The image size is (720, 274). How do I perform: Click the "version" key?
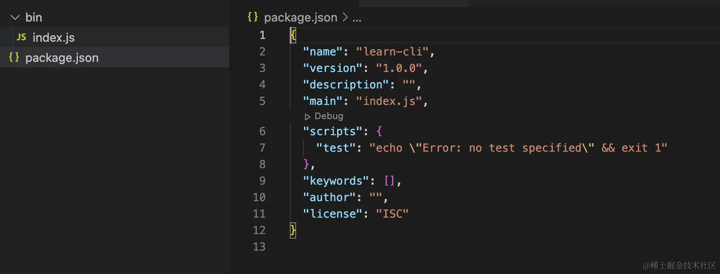click(x=333, y=68)
